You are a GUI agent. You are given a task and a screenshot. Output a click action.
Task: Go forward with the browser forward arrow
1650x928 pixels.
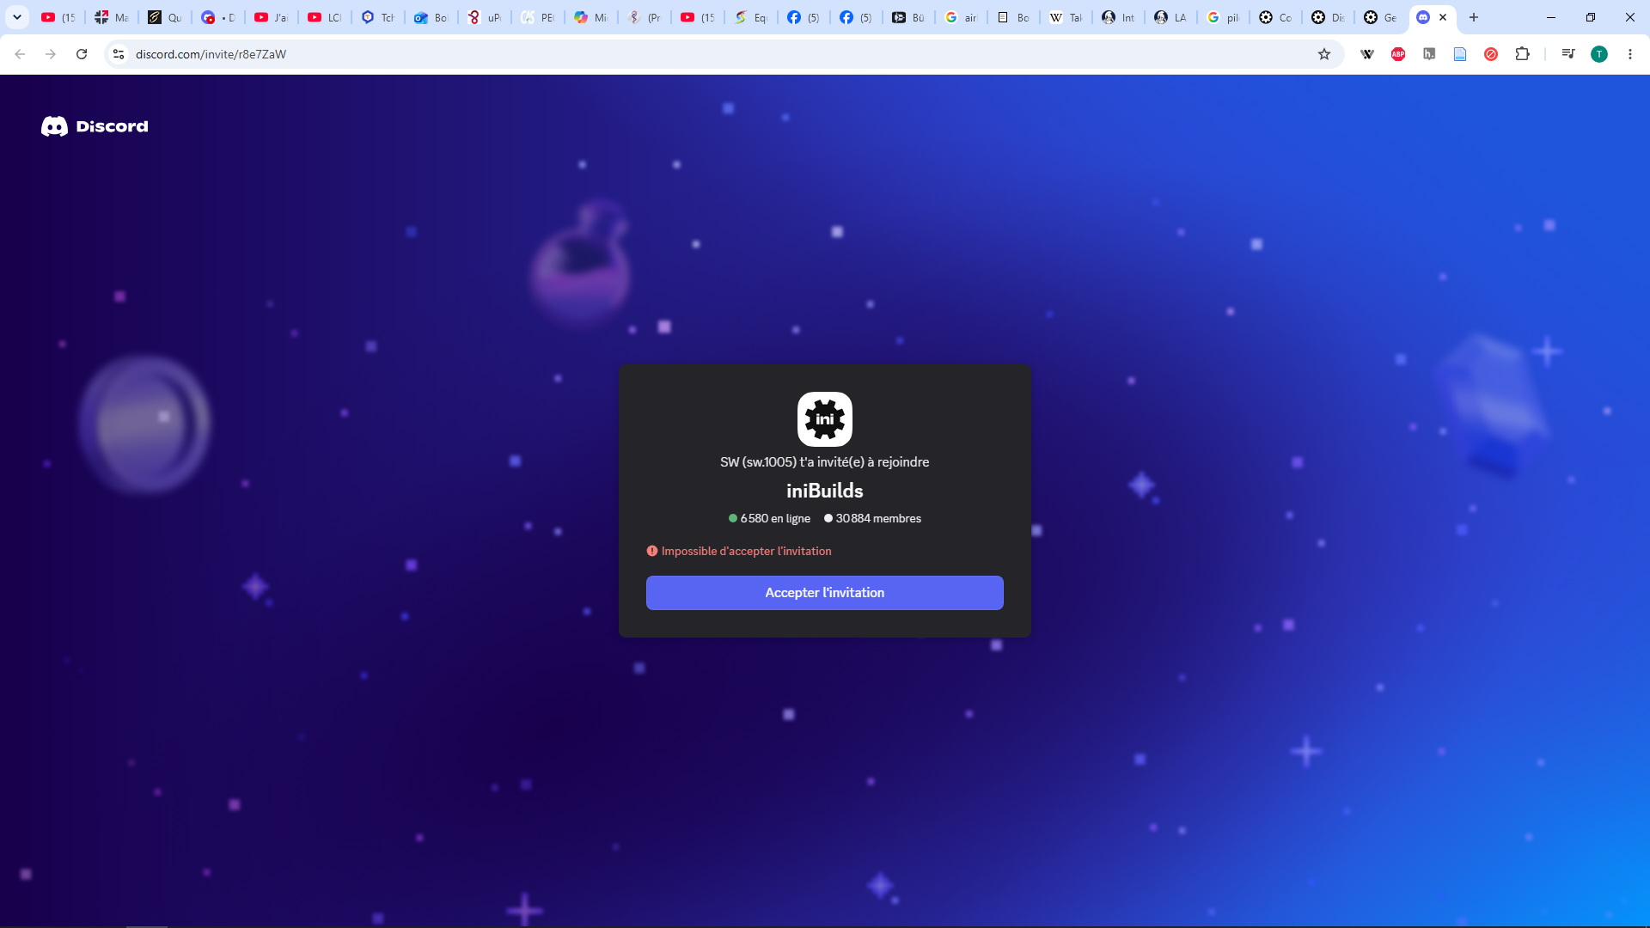coord(51,54)
